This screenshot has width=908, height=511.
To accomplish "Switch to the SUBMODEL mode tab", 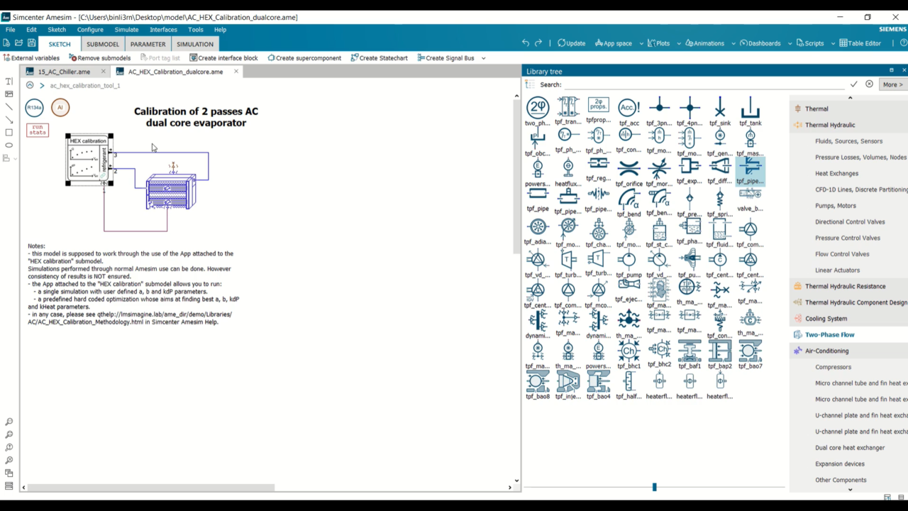I will click(x=103, y=44).
